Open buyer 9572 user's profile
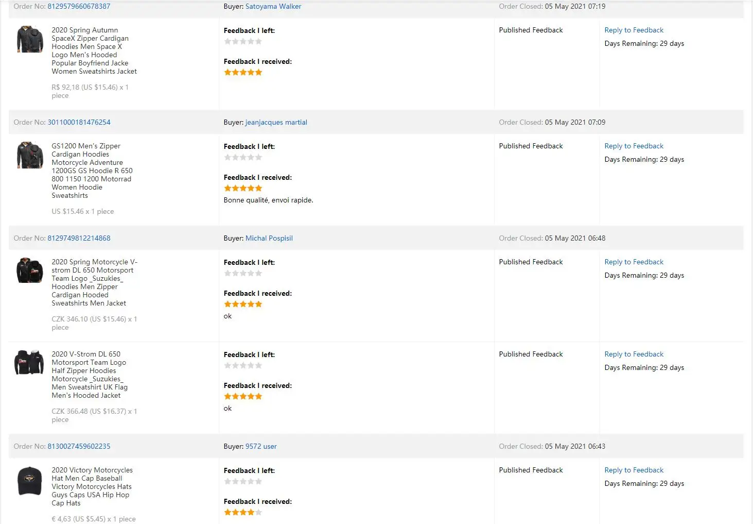Screen dimensions: 753x524 pyautogui.click(x=261, y=447)
